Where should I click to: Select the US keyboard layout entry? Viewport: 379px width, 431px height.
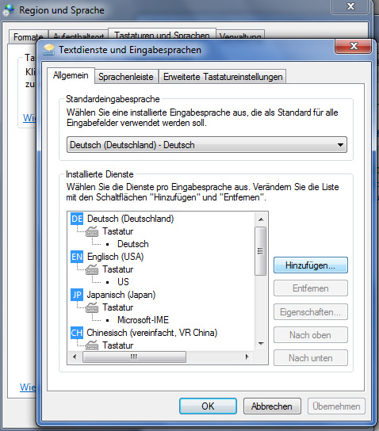[x=123, y=282]
